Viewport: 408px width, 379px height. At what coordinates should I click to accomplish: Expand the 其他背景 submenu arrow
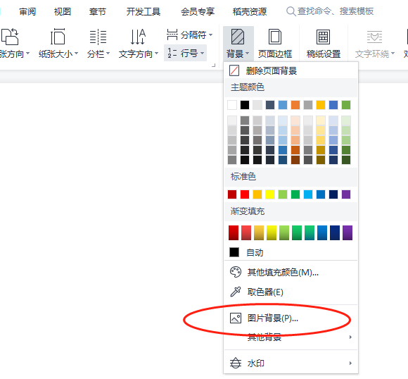point(350,337)
